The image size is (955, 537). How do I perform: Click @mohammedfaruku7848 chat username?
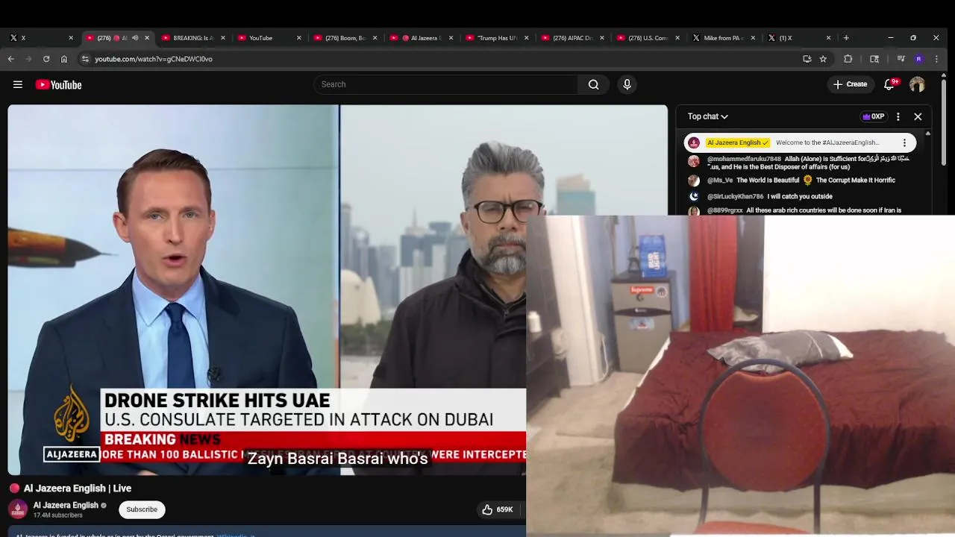pyautogui.click(x=744, y=159)
